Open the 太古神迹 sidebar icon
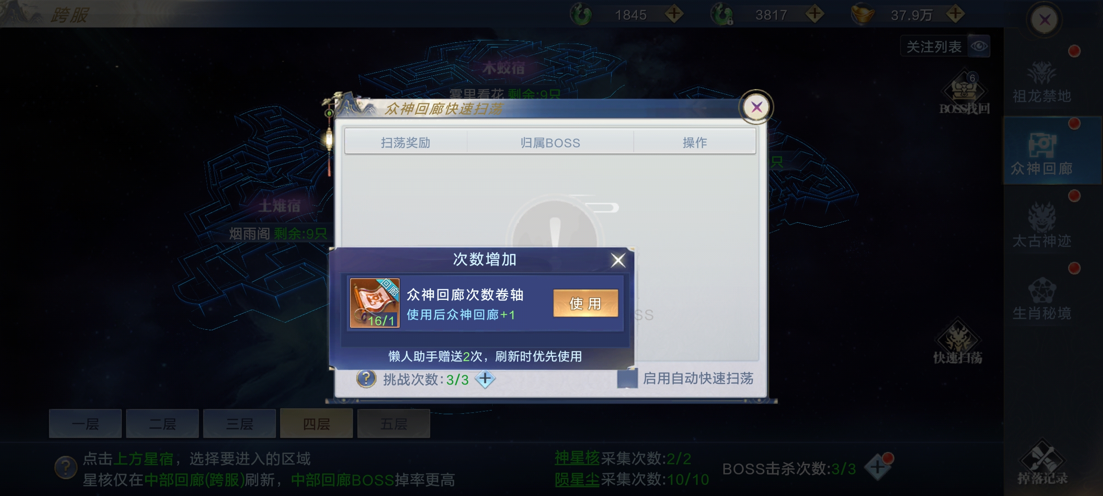 [x=1042, y=226]
